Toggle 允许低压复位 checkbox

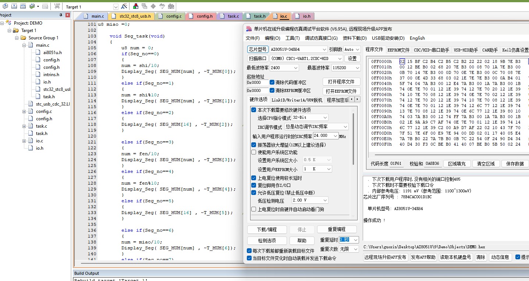pos(253,193)
